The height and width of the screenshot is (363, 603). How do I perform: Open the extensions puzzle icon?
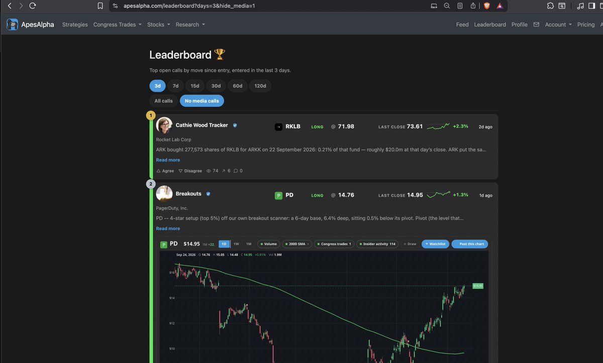(550, 6)
